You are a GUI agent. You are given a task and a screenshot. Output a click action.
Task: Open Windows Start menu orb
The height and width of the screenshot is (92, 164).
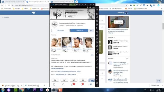click(3, 90)
